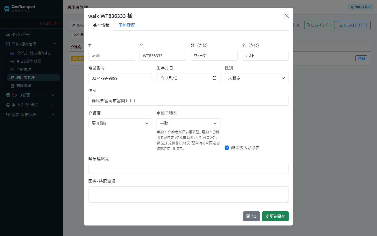Click the 電話番号 input field

[120, 78]
